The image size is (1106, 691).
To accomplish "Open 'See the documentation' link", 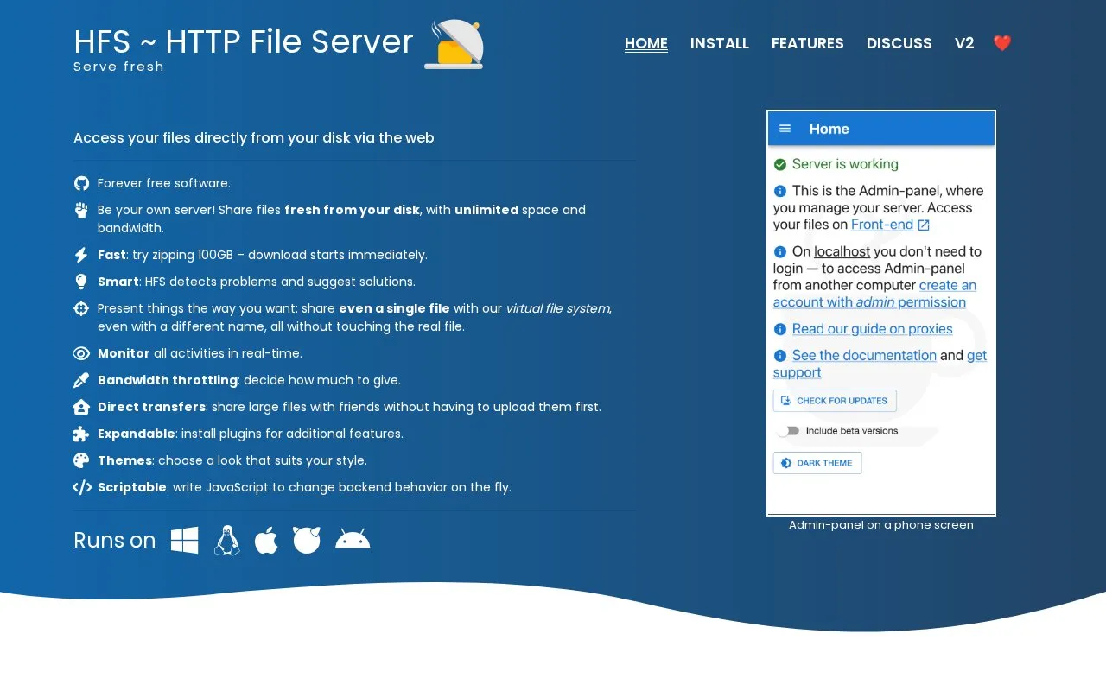I will [x=864, y=355].
